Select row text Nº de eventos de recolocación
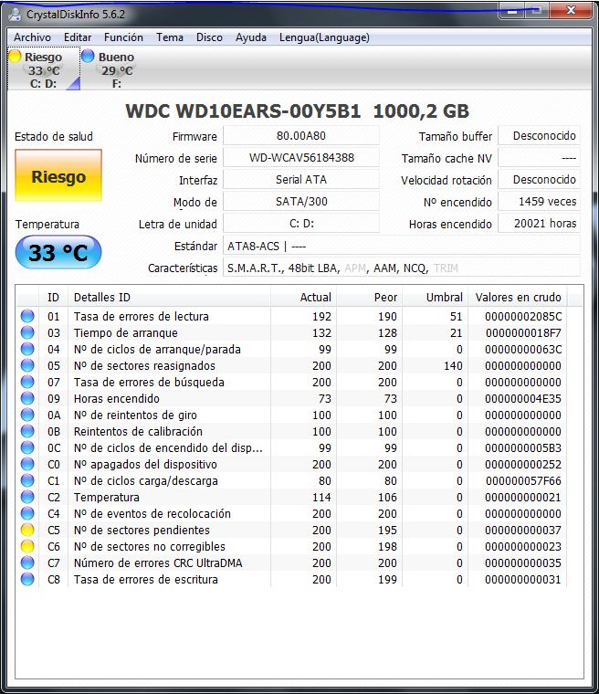Viewport: 599px width, 694px height. (152, 513)
